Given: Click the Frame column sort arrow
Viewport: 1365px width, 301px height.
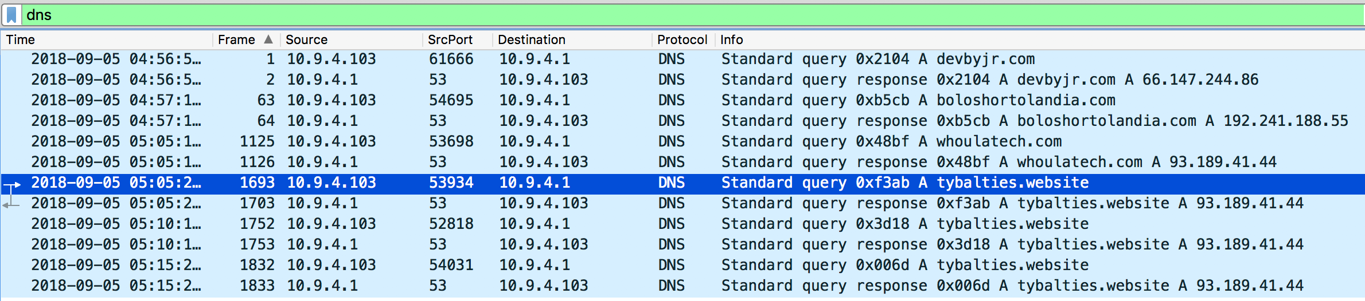Looking at the screenshot, I should [x=268, y=39].
